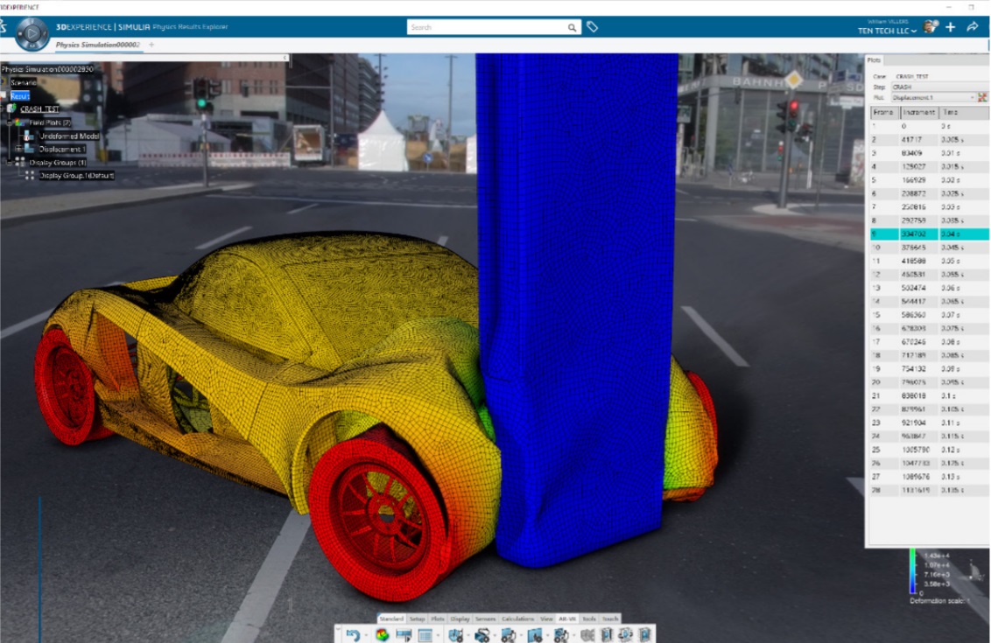Image resolution: width=991 pixels, height=643 pixels.
Task: Click the plus Add icon in header
Action: [951, 27]
